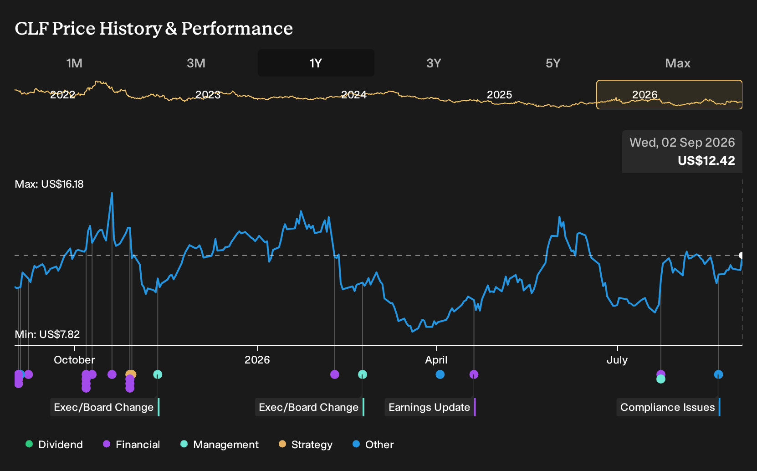Screen dimensions: 757x471
Task: Select the Max time range tab
Action: tap(678, 63)
